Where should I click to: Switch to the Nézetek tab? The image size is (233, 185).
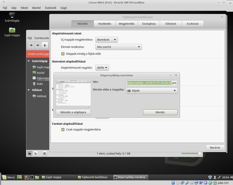coord(83,24)
